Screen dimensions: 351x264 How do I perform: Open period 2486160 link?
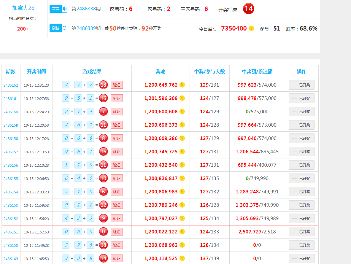click(11, 112)
